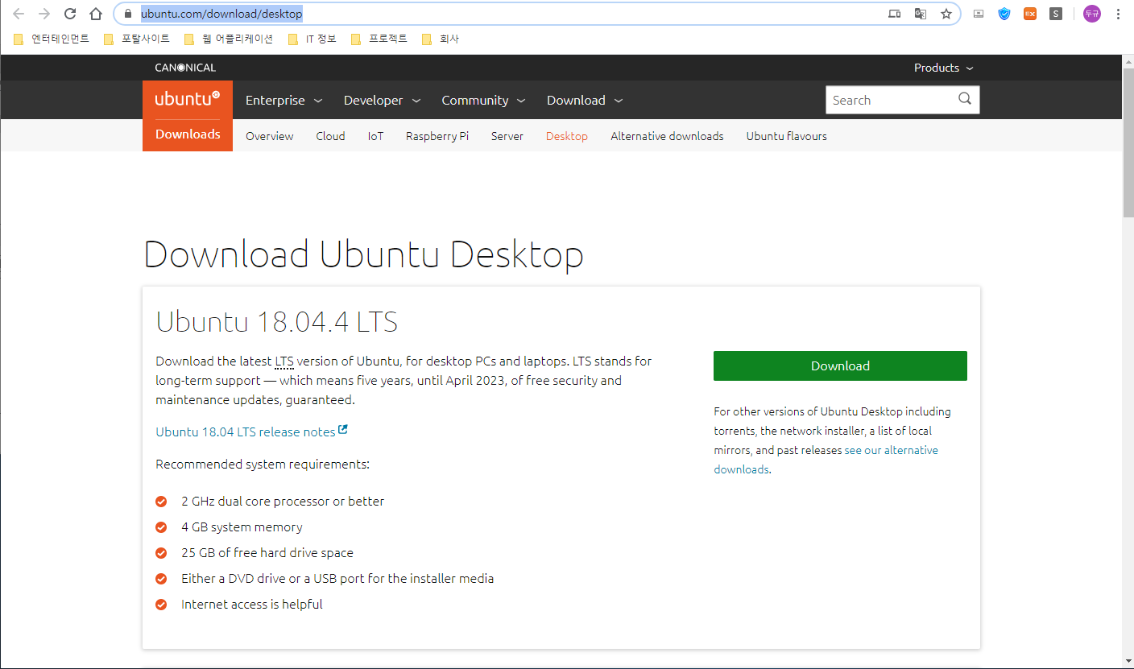
Task: Open the browser home page icon
Action: 96,14
